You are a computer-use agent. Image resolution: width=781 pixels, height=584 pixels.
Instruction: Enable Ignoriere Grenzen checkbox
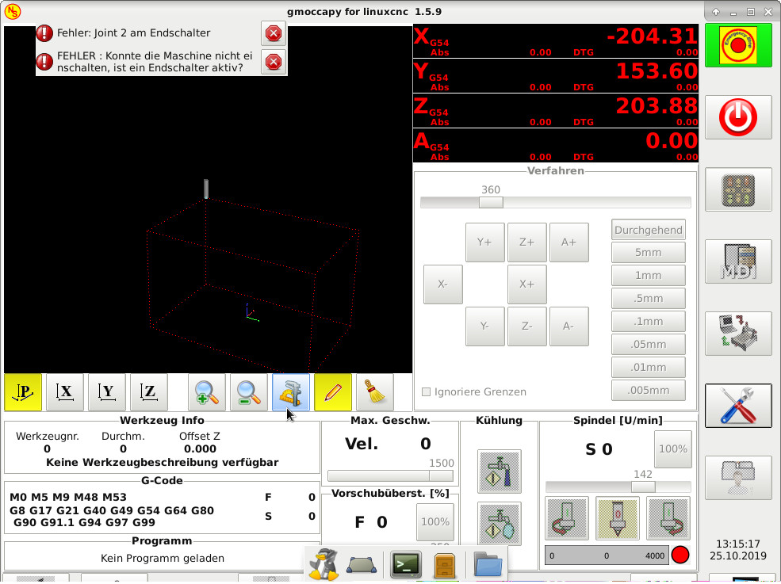(426, 391)
